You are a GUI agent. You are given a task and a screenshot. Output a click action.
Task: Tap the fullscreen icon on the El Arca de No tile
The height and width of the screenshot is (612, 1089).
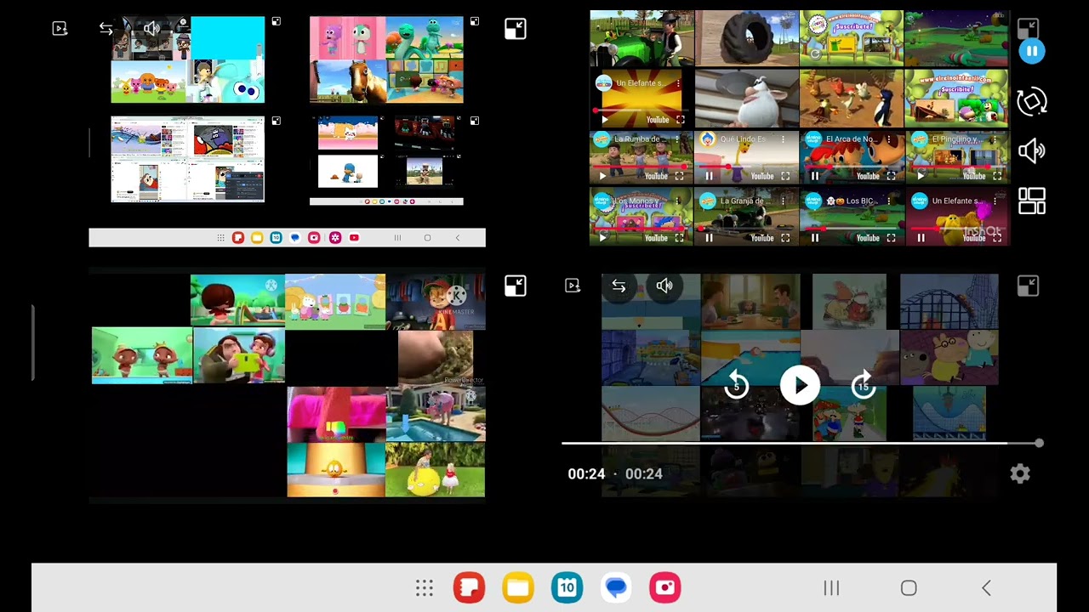891,176
